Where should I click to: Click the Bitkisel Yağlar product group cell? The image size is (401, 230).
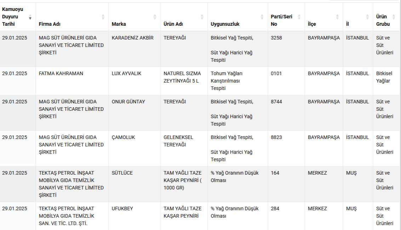384,77
